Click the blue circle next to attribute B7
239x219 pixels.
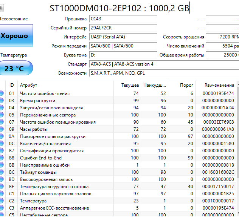click(2, 151)
